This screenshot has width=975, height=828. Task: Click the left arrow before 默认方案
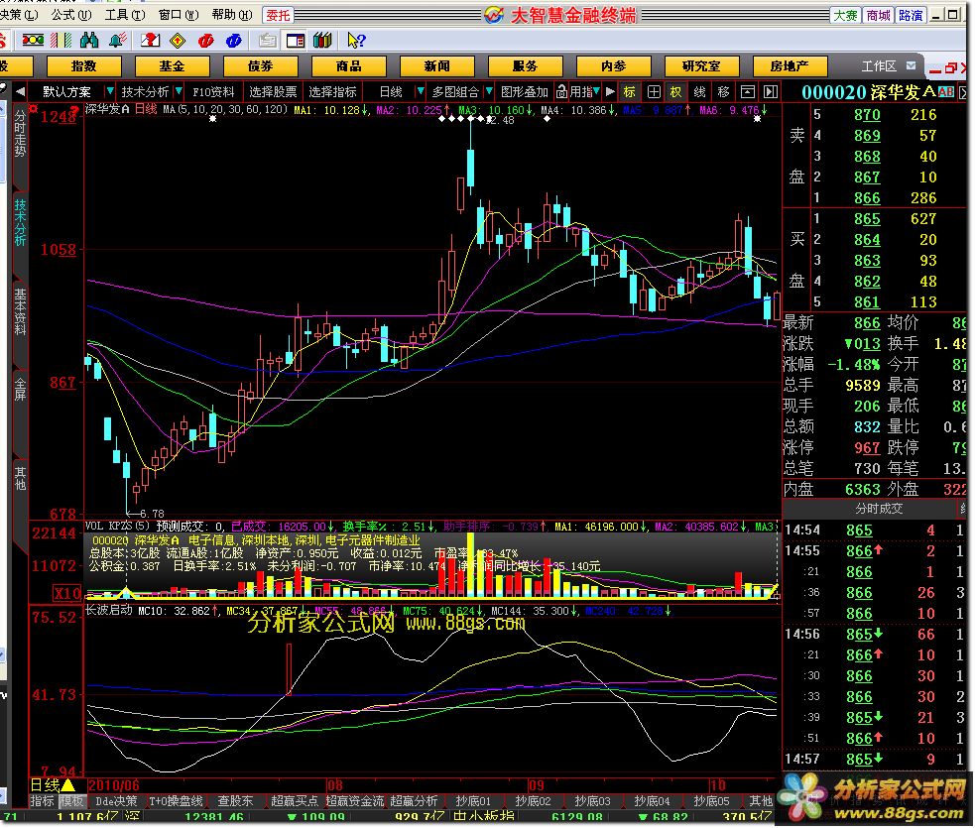20,92
